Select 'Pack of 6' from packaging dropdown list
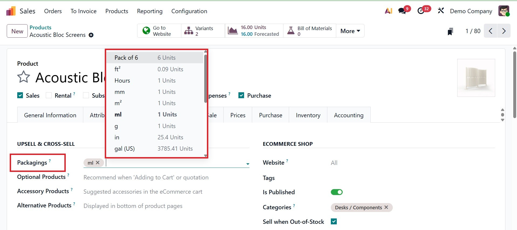517x230 pixels. pyautogui.click(x=126, y=58)
